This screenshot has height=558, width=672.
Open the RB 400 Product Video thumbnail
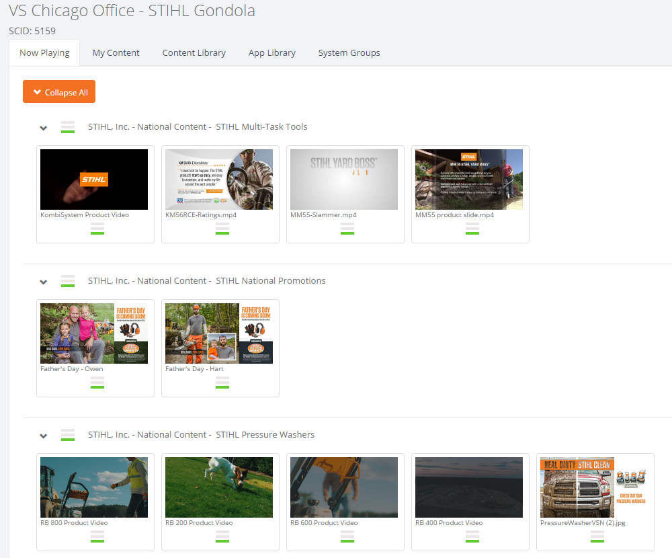[469, 487]
